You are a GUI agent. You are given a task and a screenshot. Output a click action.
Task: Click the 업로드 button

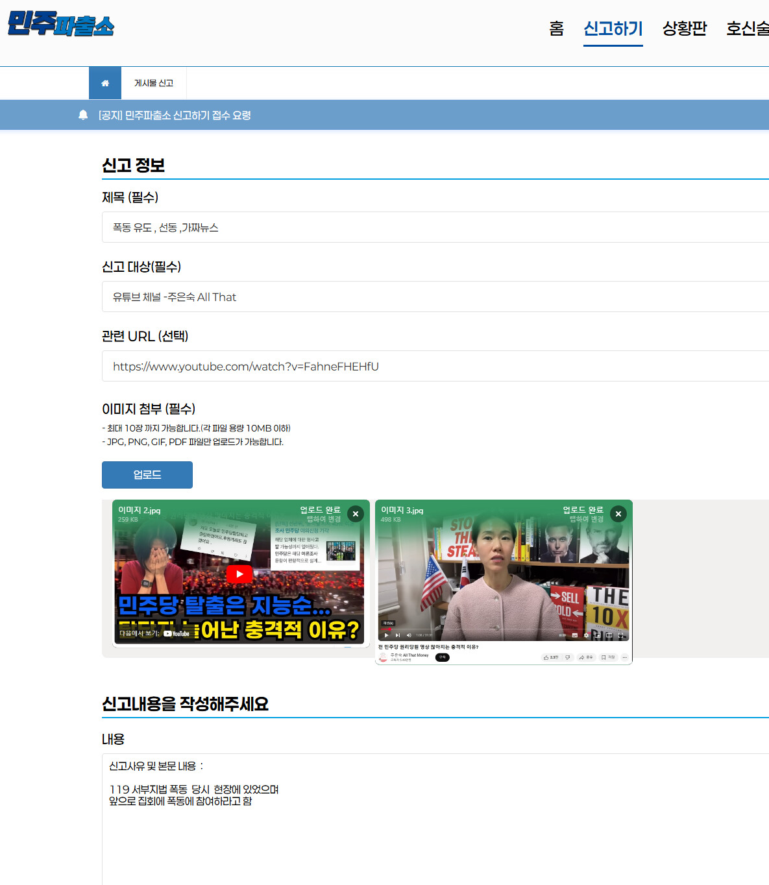click(x=147, y=475)
